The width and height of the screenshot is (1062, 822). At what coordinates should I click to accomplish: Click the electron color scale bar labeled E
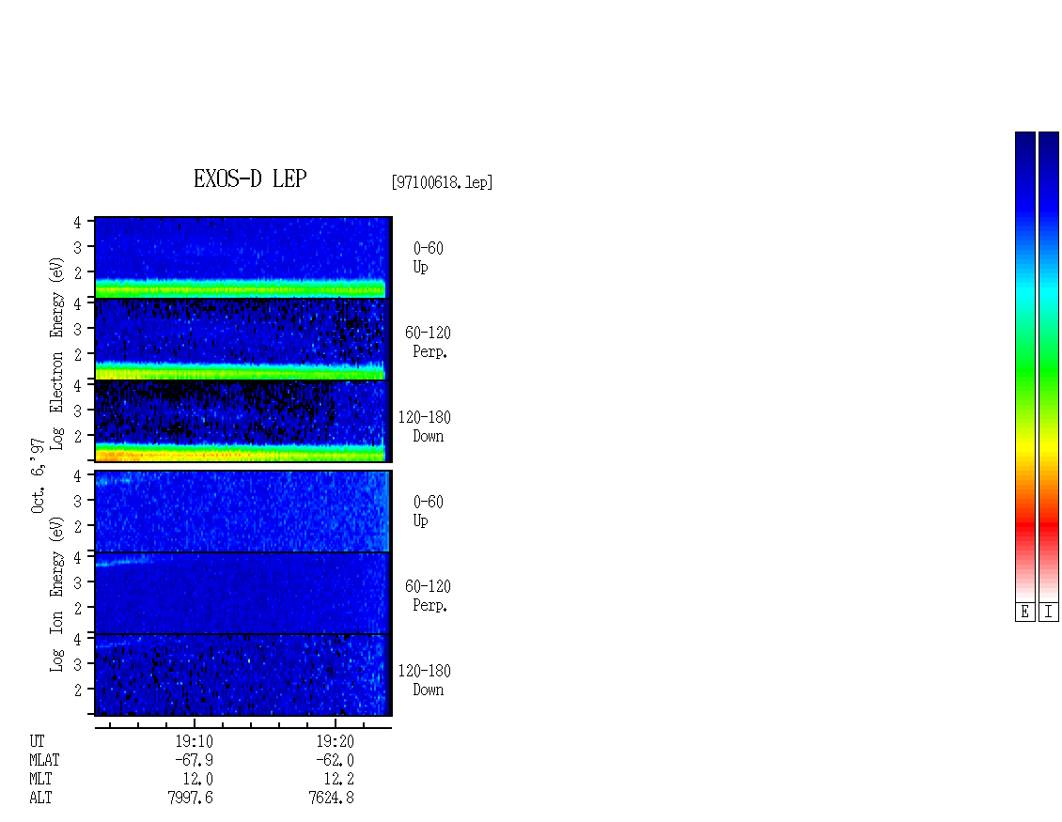[x=1024, y=366]
